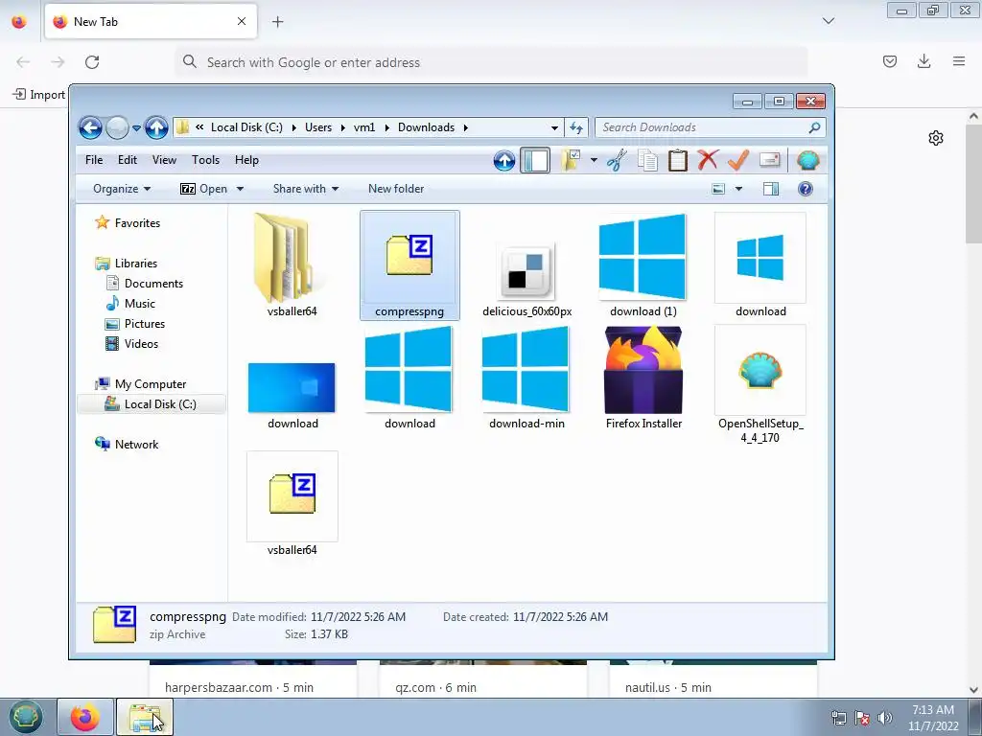Expand the 7z Open dropdown arrow

pyautogui.click(x=240, y=189)
